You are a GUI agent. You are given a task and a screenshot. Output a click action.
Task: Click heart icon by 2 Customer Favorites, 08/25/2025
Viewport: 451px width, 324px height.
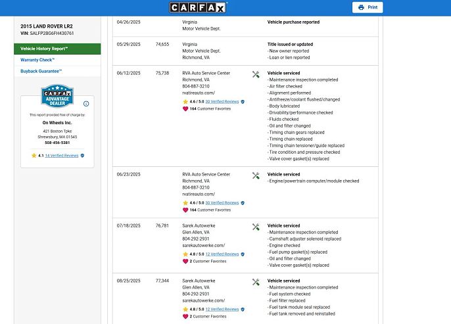tap(185, 317)
